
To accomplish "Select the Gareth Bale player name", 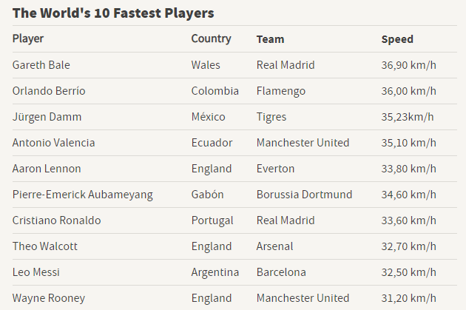I will (41, 65).
